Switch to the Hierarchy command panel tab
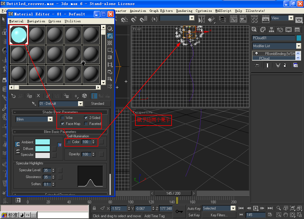The height and width of the screenshot is (219, 304). 271,30
